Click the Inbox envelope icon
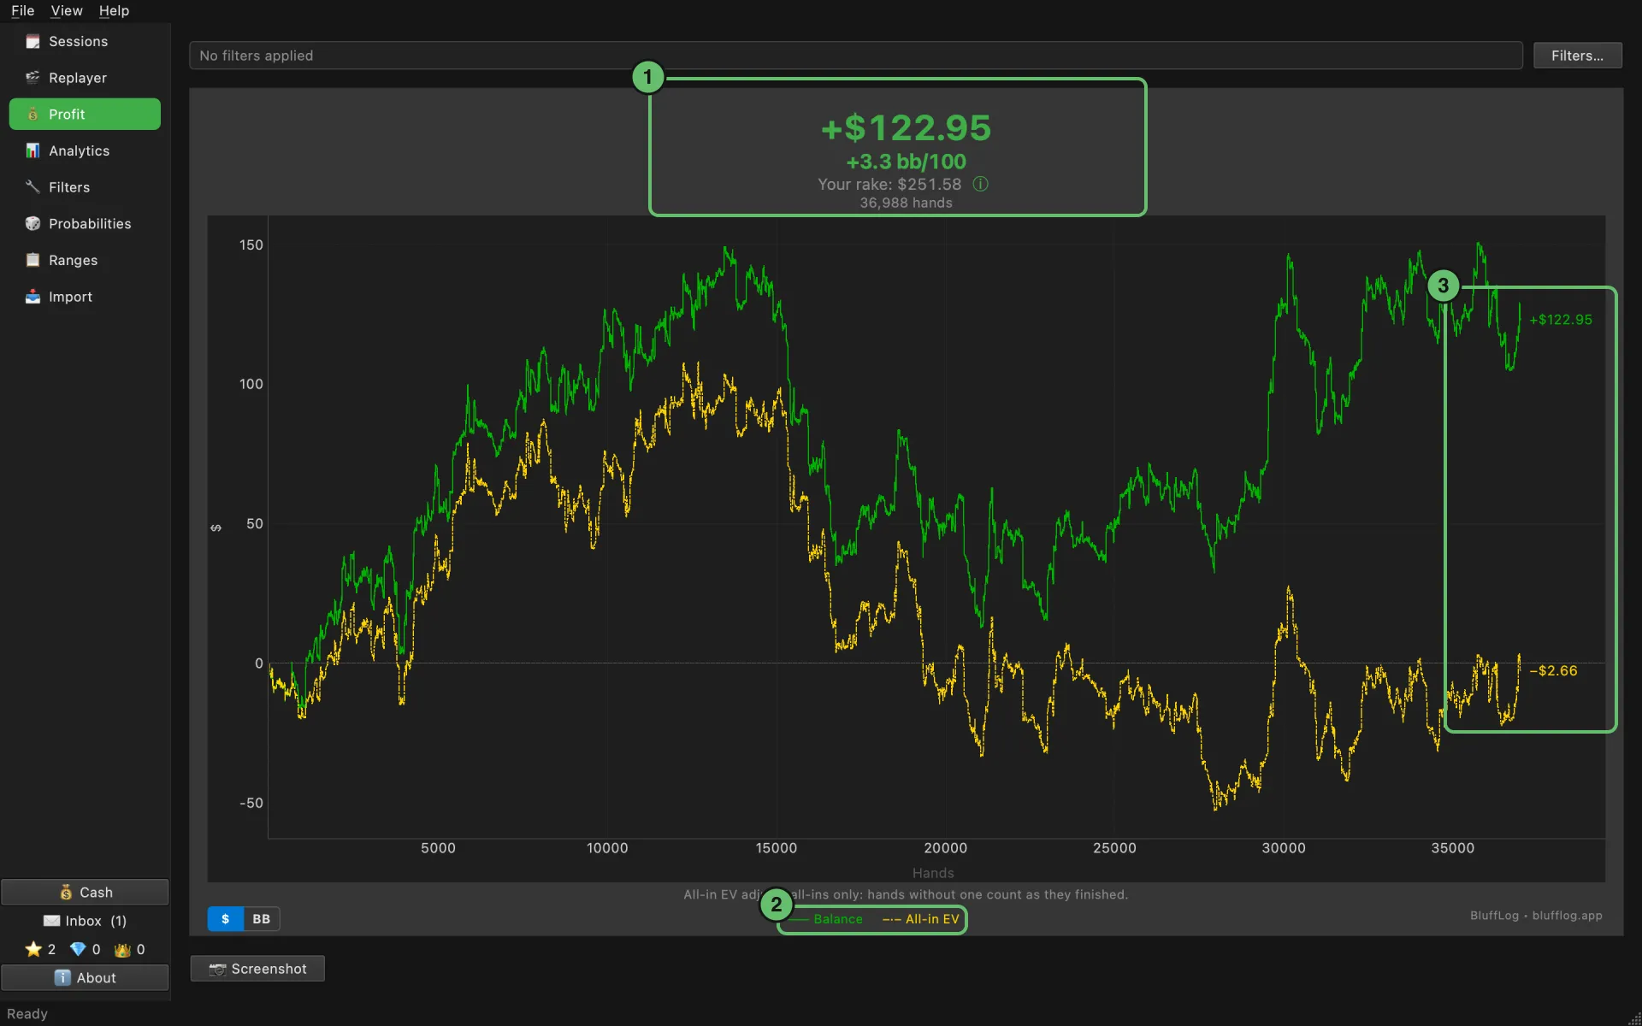This screenshot has width=1642, height=1026. click(x=52, y=921)
